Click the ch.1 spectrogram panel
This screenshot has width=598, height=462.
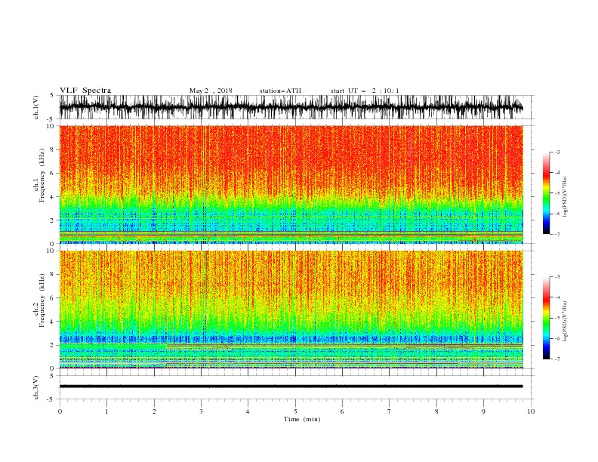tap(291, 184)
